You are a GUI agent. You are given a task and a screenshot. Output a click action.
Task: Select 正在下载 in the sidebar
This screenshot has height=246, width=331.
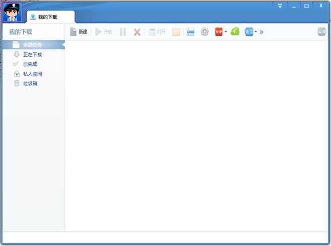(x=34, y=55)
